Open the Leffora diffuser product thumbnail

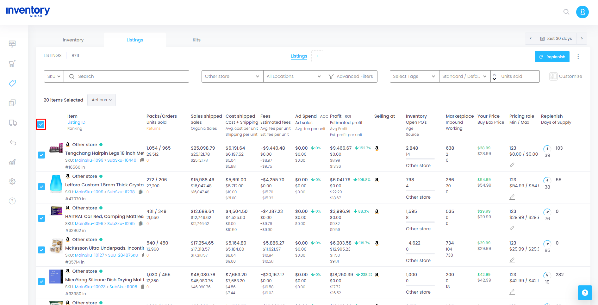point(56,184)
